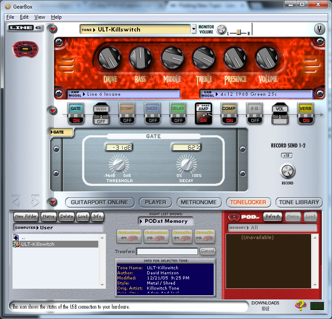Click the tuner fork icon
Viewport: 332px width, 319px height.
(x=319, y=29)
